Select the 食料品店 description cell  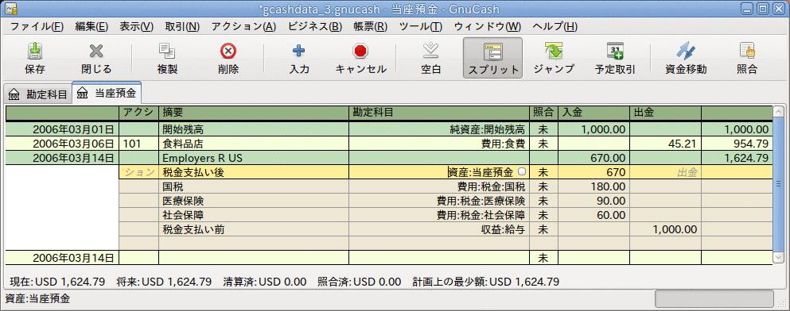(254, 144)
